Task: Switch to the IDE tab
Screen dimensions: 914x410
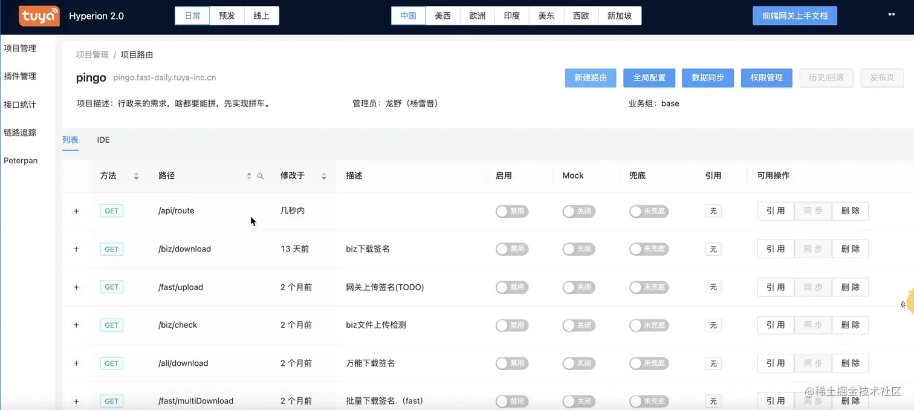Action: [x=103, y=140]
